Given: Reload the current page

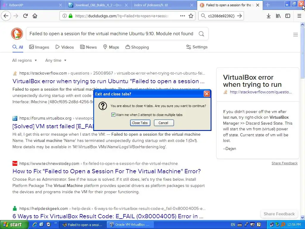Looking at the screenshot, I should (x=25, y=16).
